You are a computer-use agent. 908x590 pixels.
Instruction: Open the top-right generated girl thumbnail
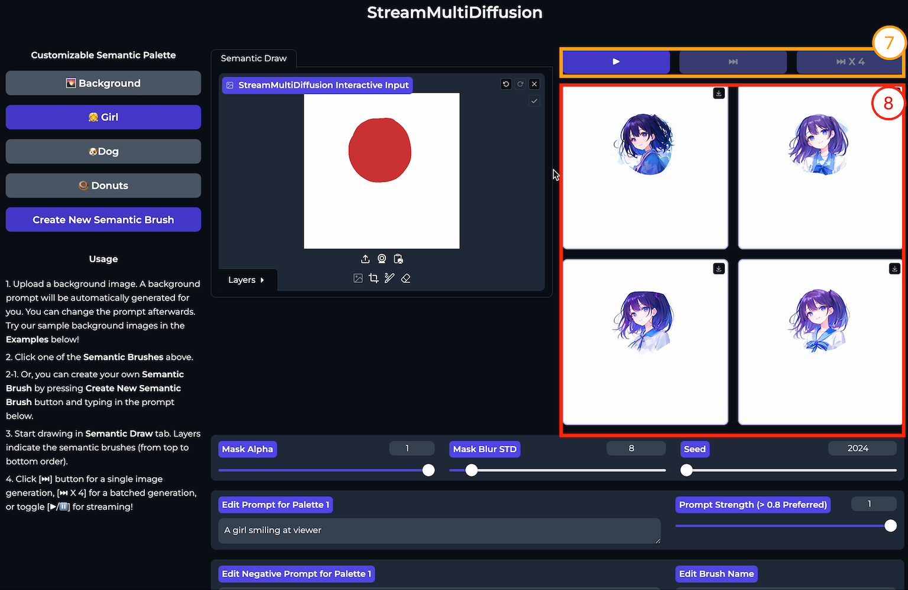click(x=820, y=167)
